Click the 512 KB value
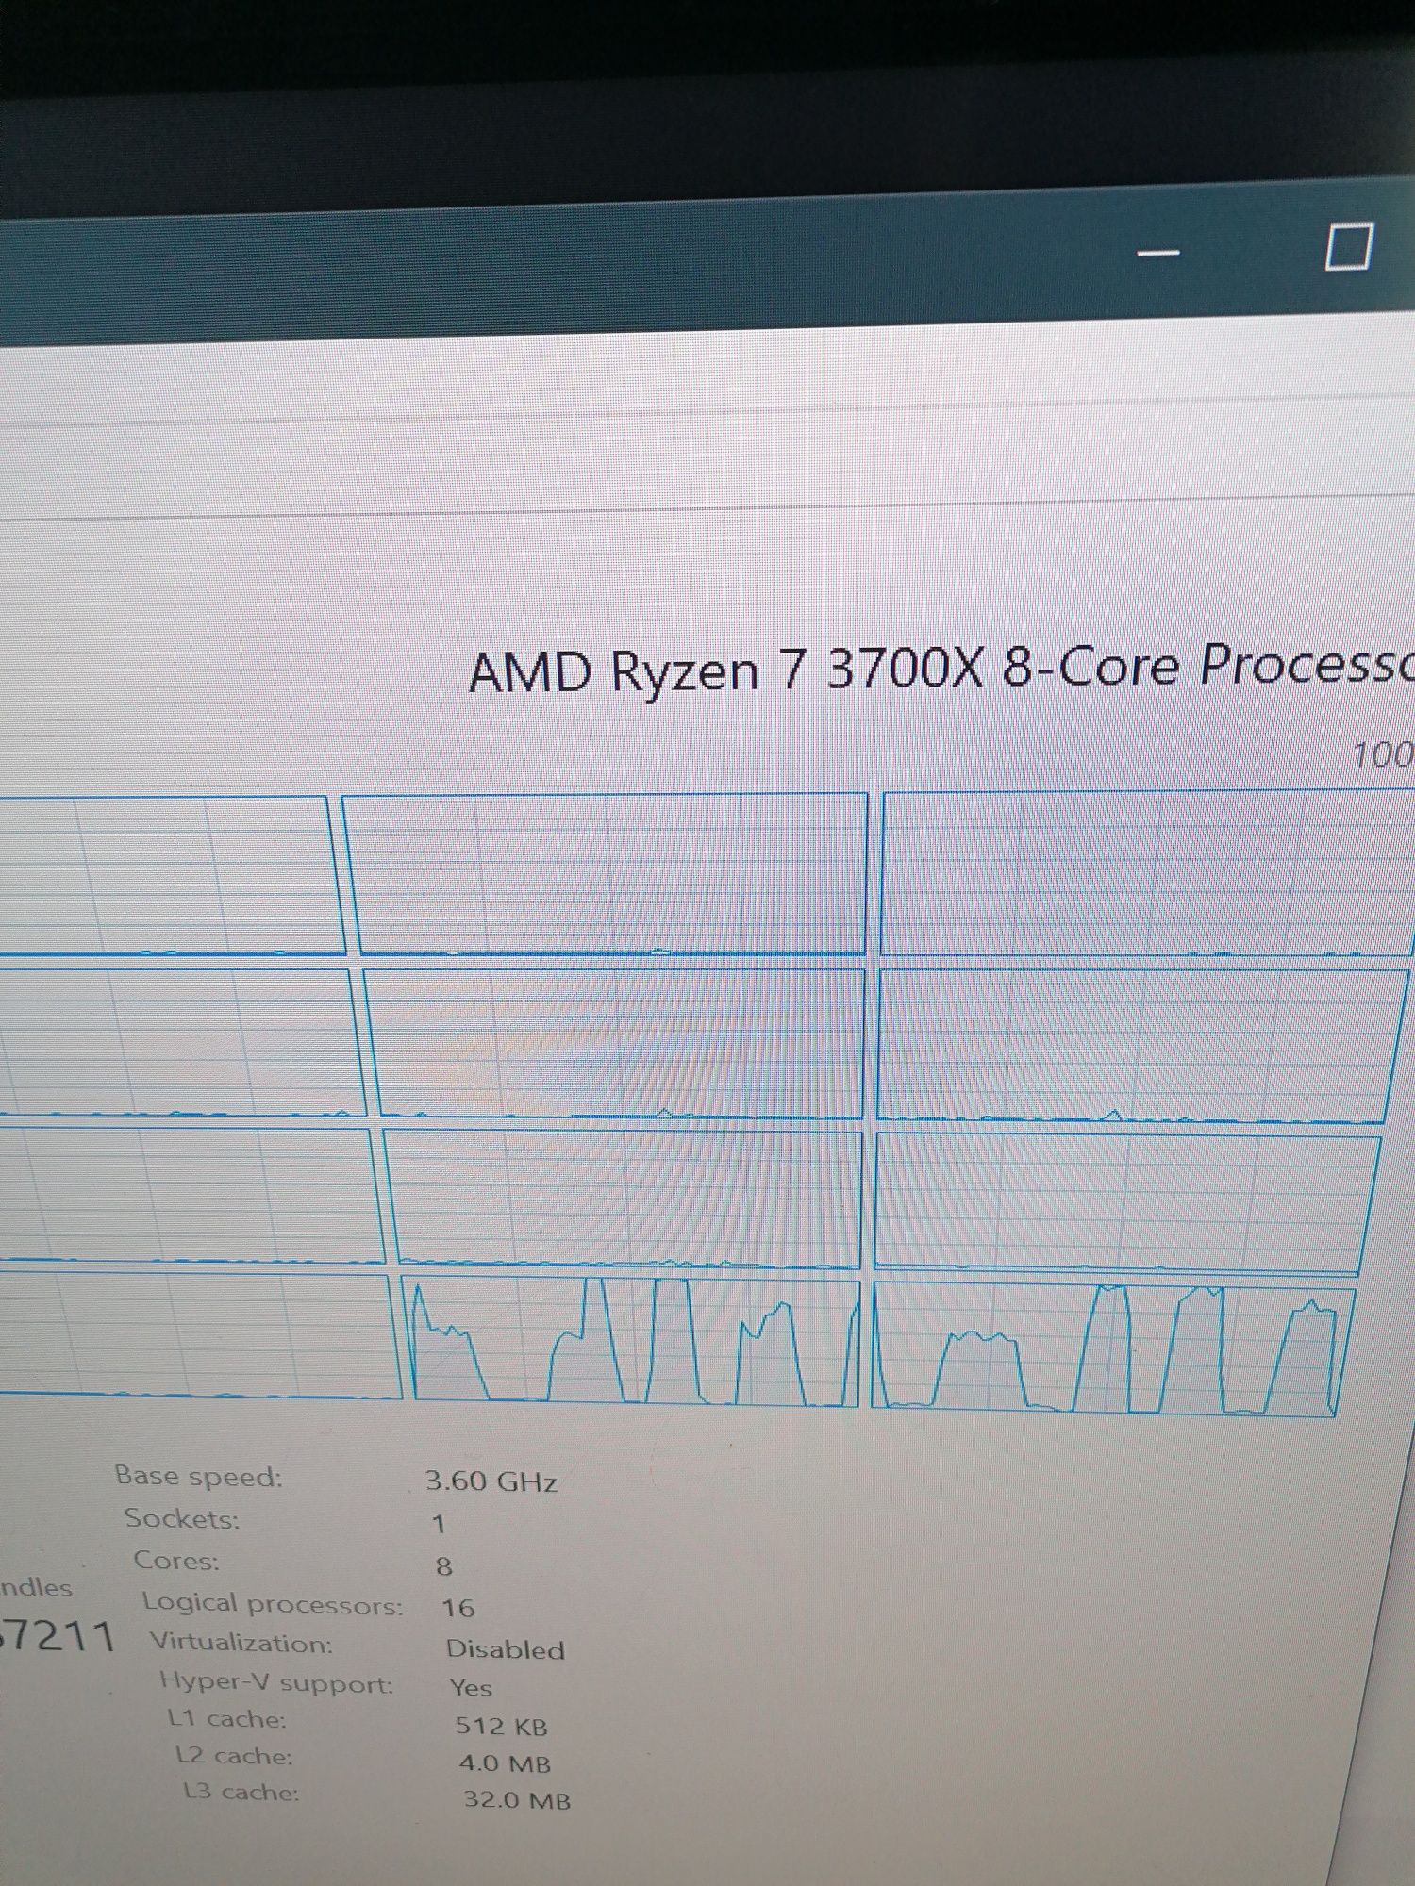 point(501,1726)
